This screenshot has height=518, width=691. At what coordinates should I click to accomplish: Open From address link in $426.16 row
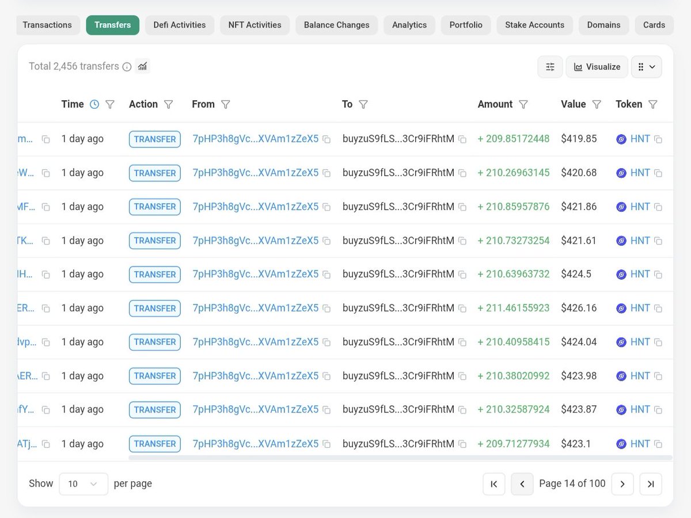(256, 308)
